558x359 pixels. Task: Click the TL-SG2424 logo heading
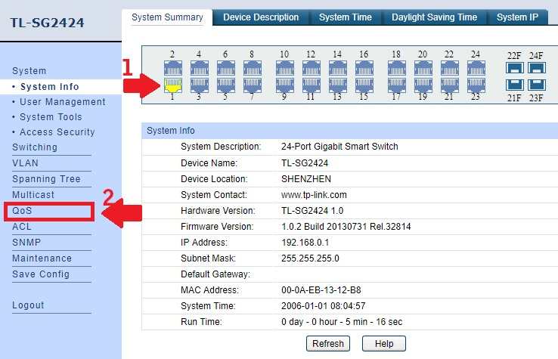click(x=47, y=23)
